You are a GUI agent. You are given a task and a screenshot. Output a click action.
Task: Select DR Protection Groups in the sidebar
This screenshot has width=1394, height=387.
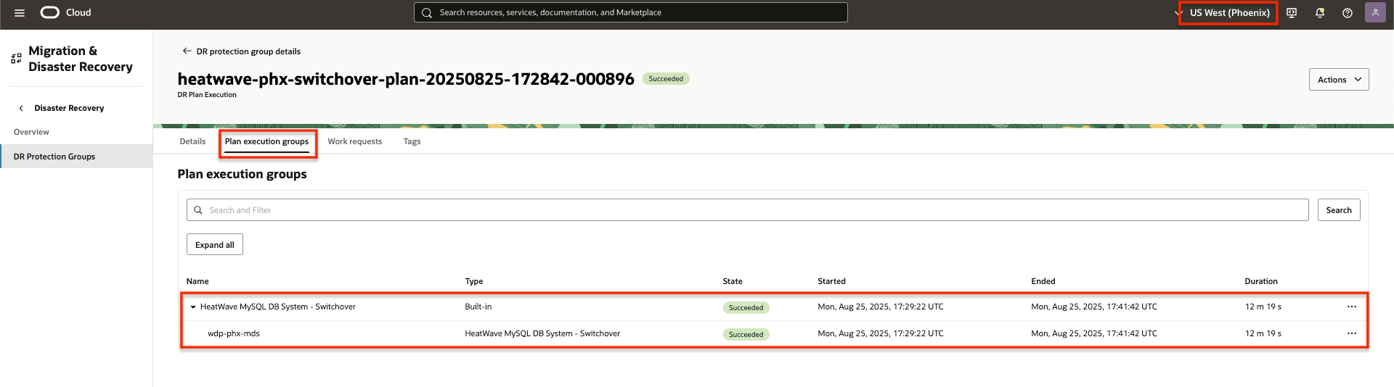coord(76,157)
